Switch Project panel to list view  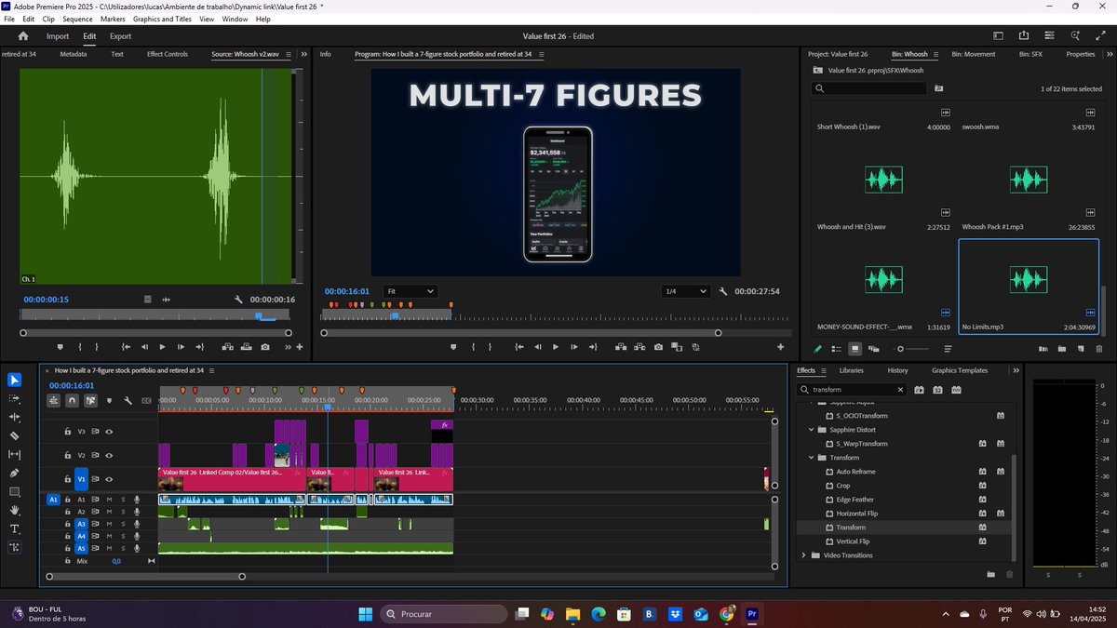pyautogui.click(x=837, y=349)
